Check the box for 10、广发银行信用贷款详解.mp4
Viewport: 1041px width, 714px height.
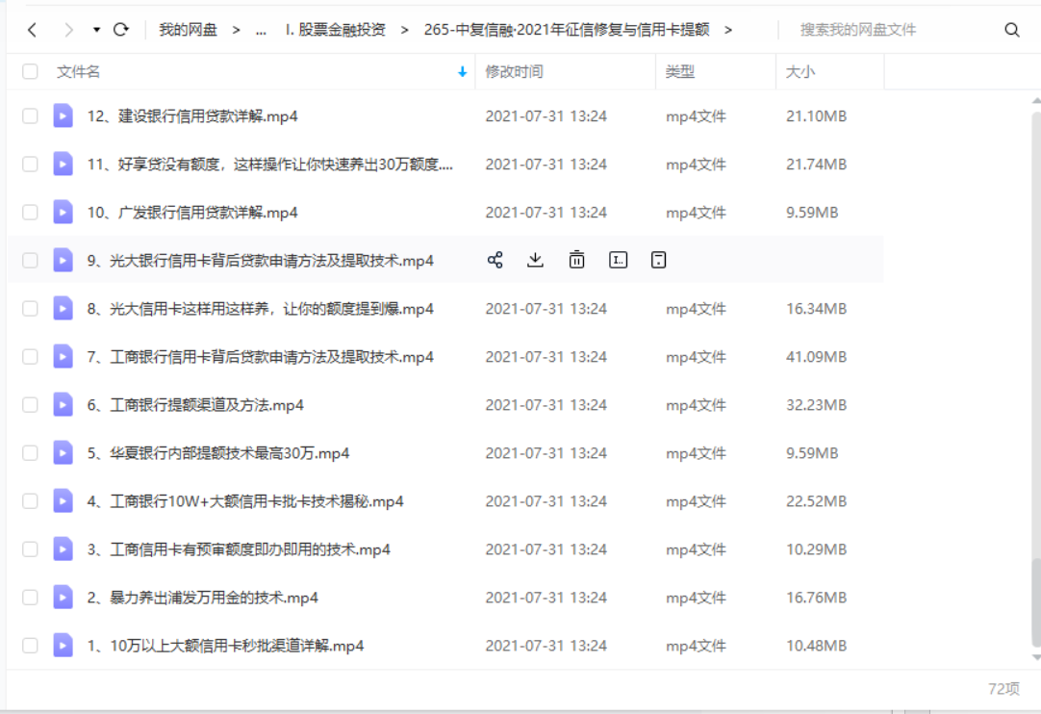30,212
